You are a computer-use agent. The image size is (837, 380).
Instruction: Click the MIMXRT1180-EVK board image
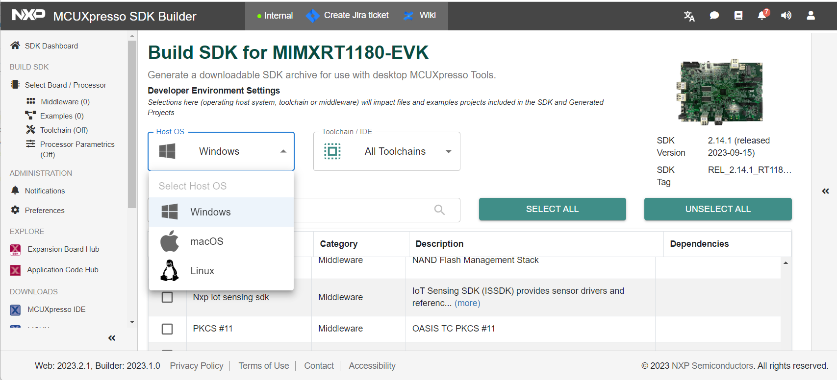[719, 93]
